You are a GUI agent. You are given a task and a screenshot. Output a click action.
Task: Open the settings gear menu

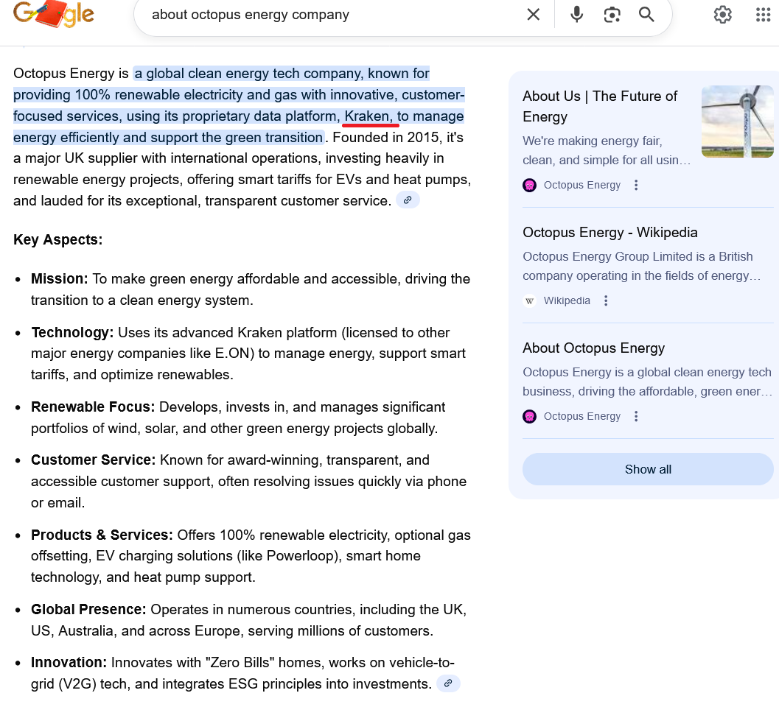(x=722, y=15)
